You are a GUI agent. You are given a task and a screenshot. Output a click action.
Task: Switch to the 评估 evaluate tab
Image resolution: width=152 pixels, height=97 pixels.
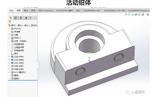pos(33,10)
